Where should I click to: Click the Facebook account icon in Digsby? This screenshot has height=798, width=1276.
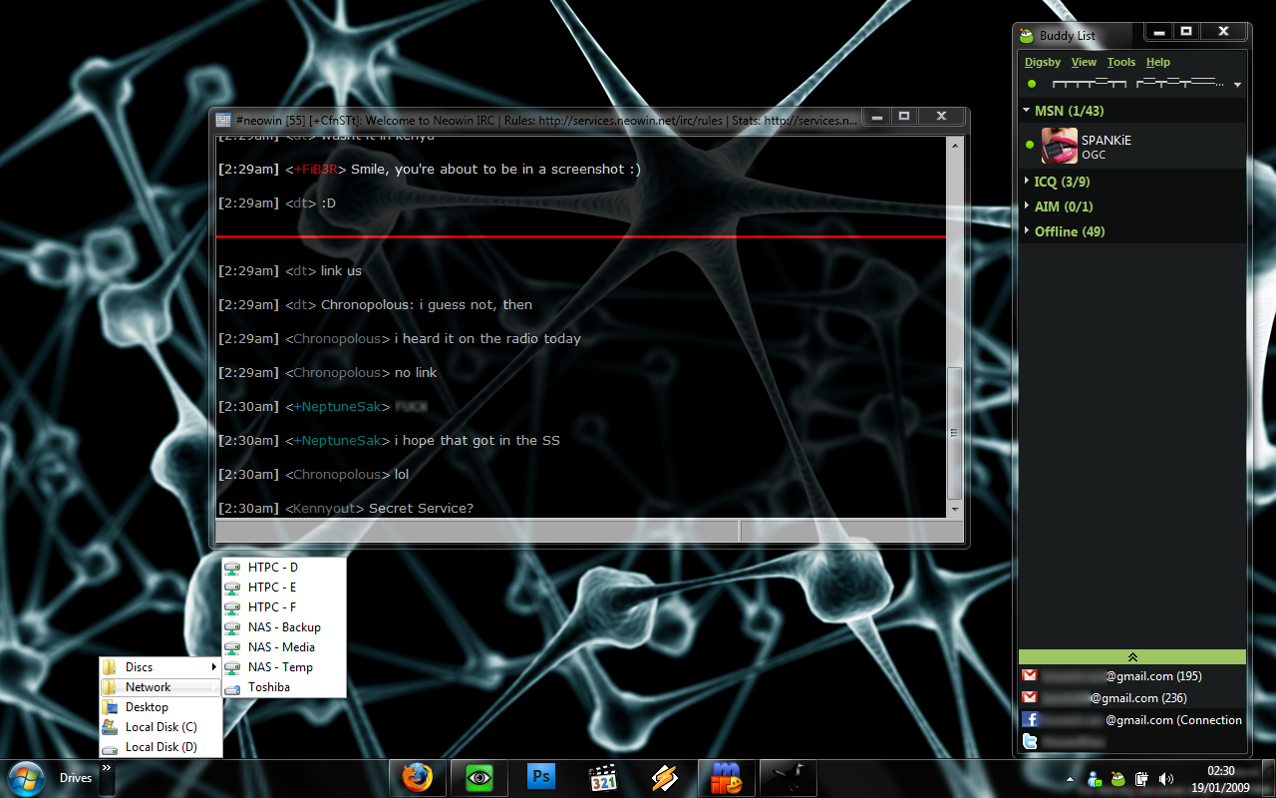(x=1031, y=719)
